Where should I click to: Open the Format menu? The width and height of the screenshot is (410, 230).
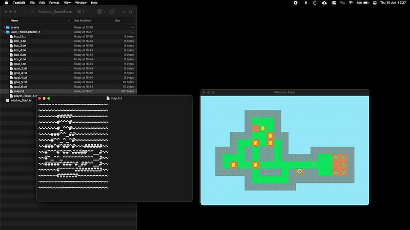pyautogui.click(x=54, y=3)
